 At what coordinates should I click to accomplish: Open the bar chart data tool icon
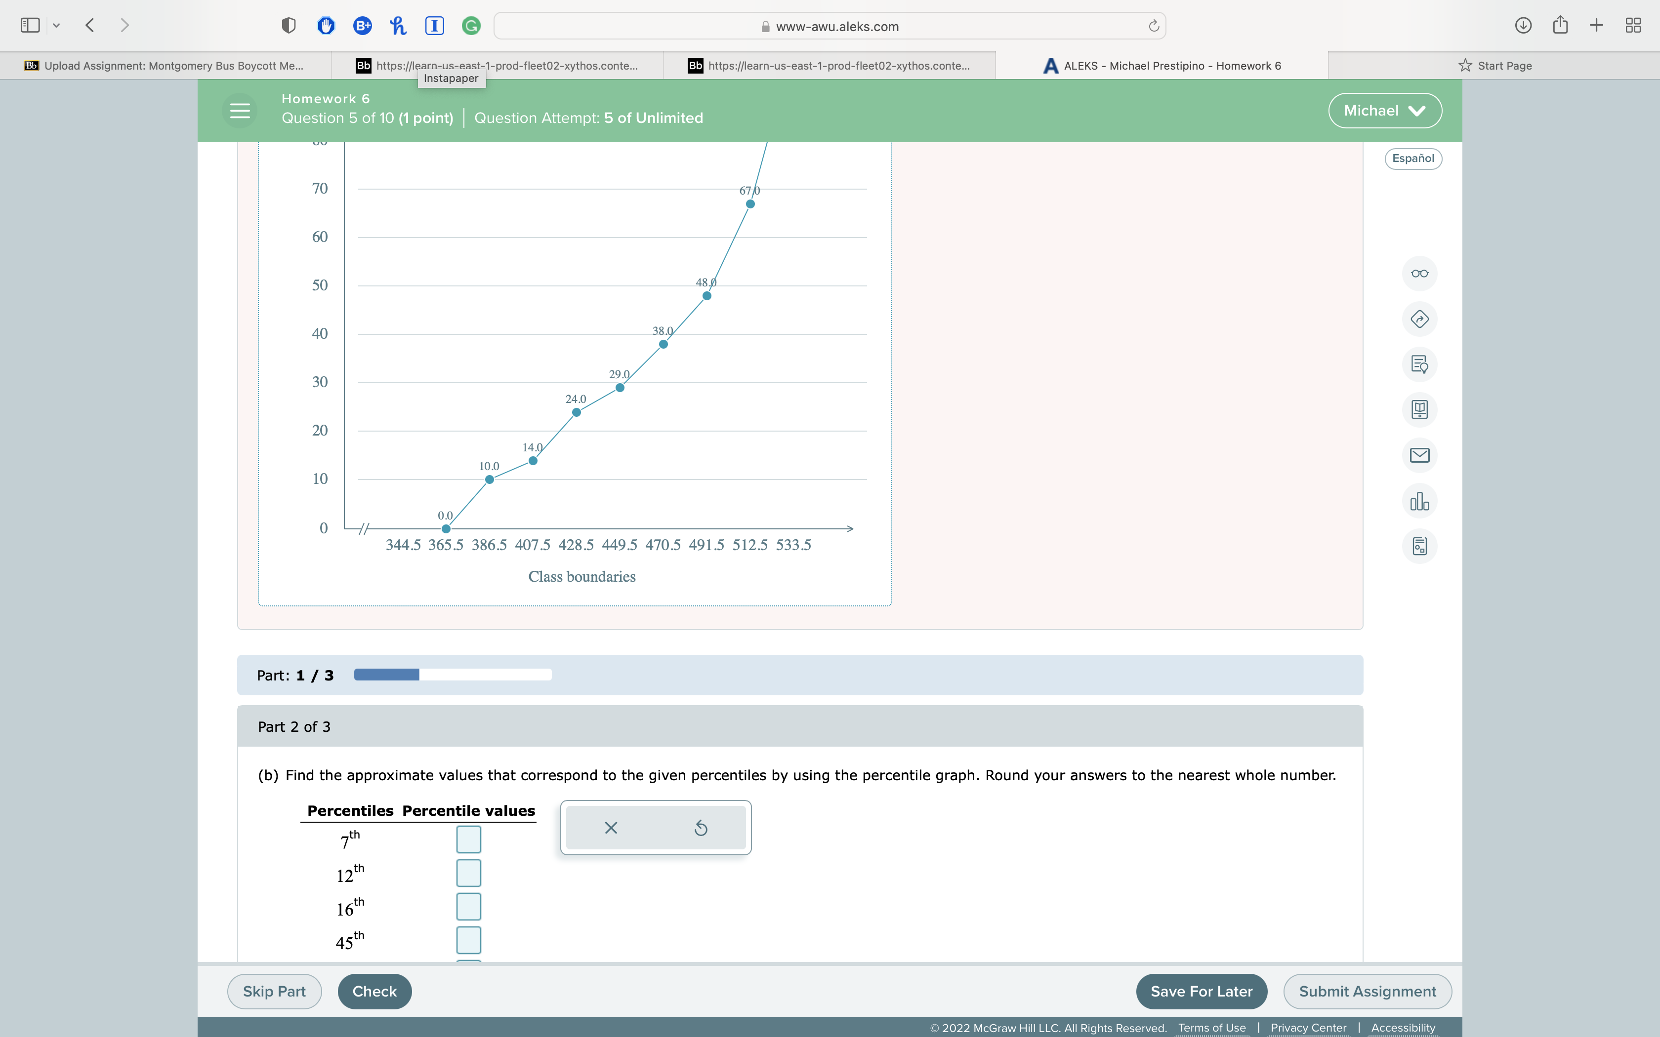pos(1419,501)
